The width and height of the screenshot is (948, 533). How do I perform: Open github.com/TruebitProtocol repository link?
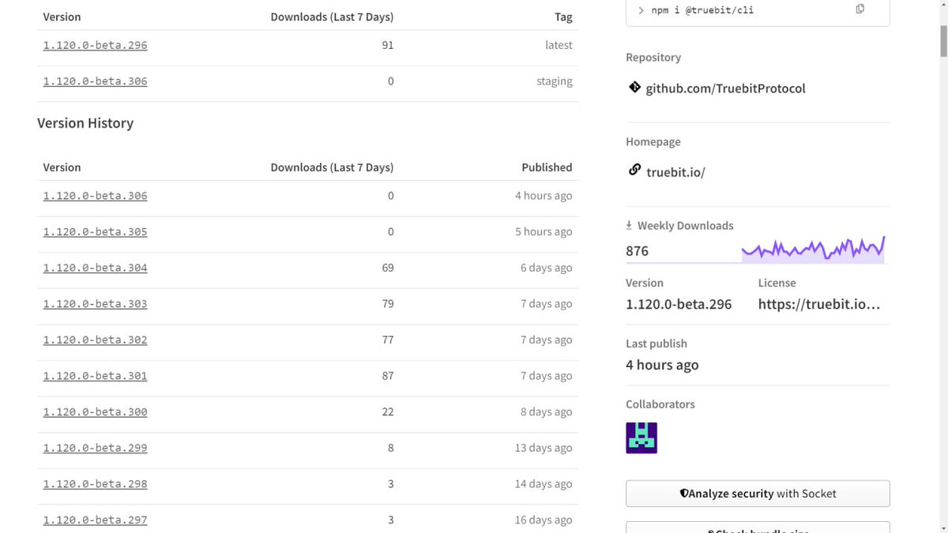[725, 88]
